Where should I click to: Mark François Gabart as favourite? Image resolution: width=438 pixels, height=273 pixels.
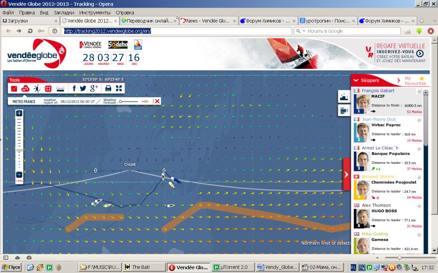[419, 91]
